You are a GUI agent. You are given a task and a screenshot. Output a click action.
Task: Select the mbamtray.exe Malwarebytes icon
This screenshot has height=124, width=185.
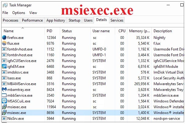[x=4, y=90]
